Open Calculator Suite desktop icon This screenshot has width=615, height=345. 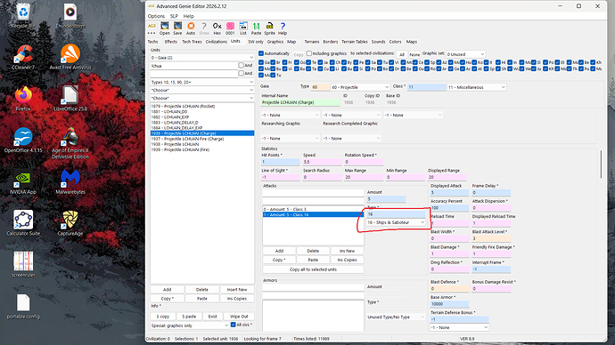point(23,223)
